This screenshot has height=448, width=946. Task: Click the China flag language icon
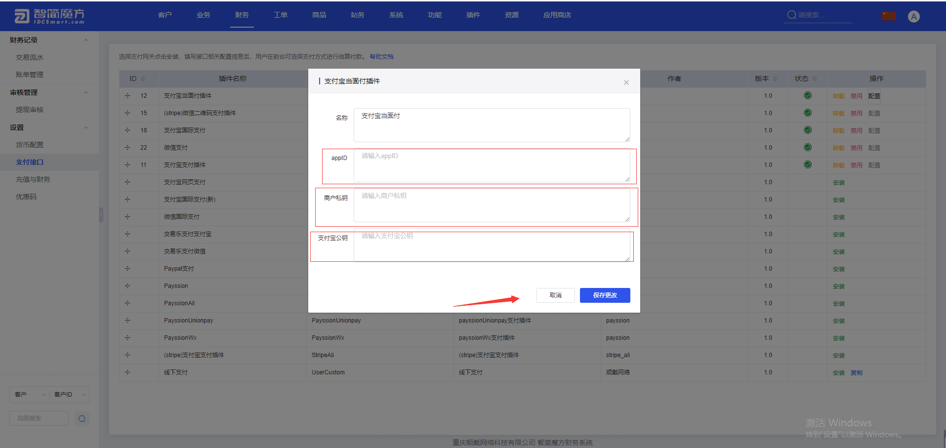(889, 16)
